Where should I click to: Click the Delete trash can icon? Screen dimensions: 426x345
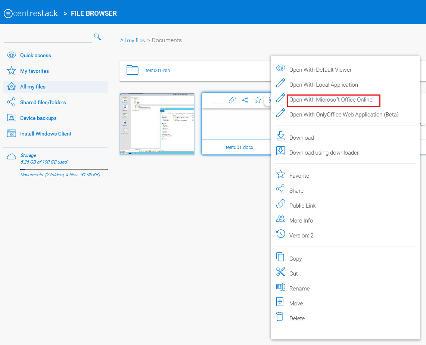coord(280,317)
